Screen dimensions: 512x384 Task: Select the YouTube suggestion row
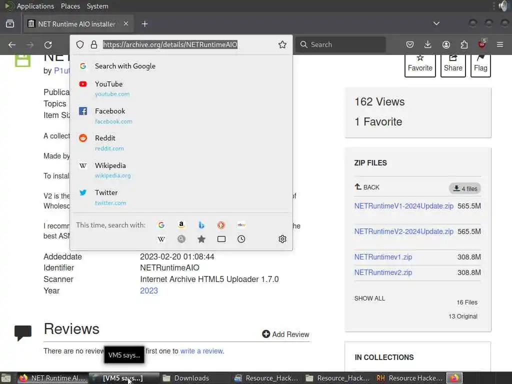(x=181, y=89)
